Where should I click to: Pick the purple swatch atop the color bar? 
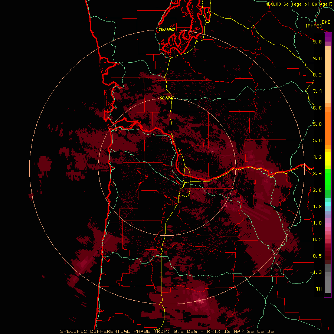(328, 37)
